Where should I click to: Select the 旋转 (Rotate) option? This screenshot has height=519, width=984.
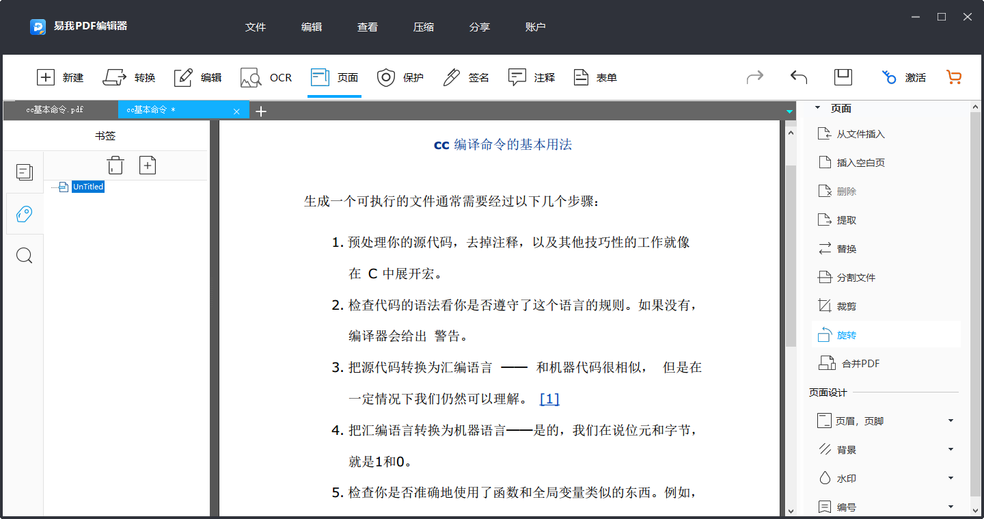[x=886, y=335]
